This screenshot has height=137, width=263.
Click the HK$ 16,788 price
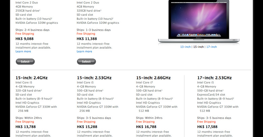[x=146, y=127]
